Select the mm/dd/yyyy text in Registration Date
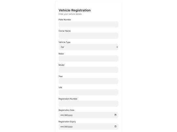Image resolution: width=177 pixels, height=132 pixels. point(66,115)
